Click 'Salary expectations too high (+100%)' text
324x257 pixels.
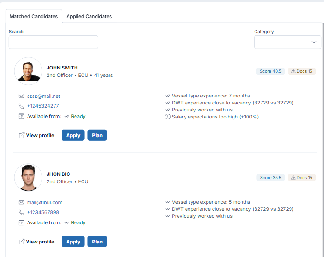click(x=215, y=117)
